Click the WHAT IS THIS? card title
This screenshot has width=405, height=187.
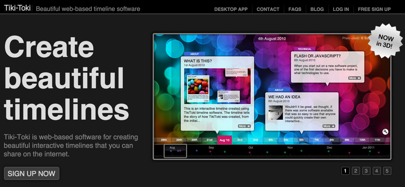(x=198, y=61)
